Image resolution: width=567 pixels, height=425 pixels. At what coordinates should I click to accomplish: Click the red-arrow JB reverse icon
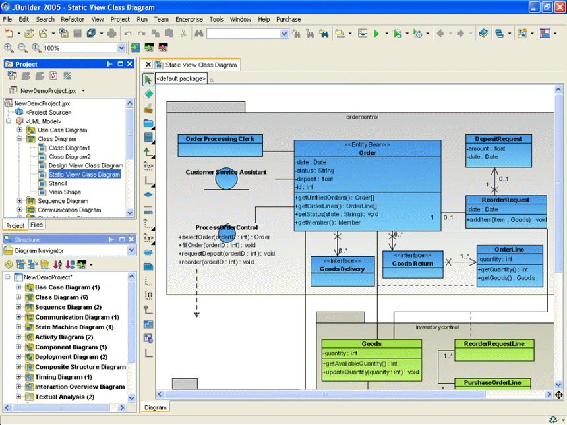click(x=163, y=47)
